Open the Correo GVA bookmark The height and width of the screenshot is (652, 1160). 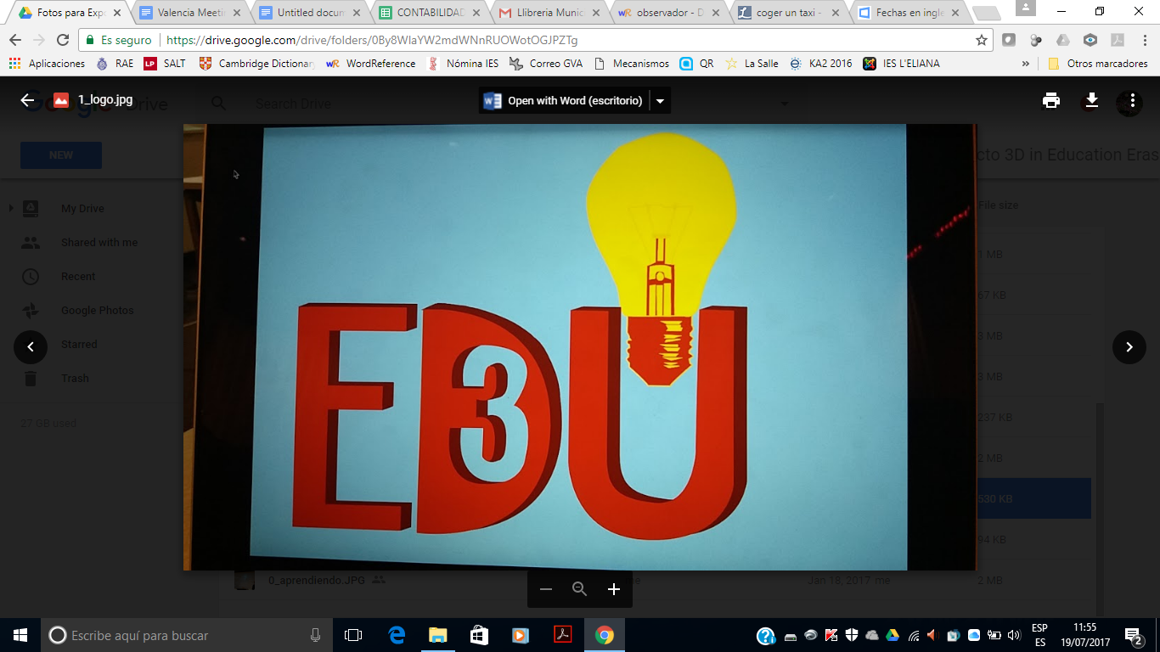[545, 64]
